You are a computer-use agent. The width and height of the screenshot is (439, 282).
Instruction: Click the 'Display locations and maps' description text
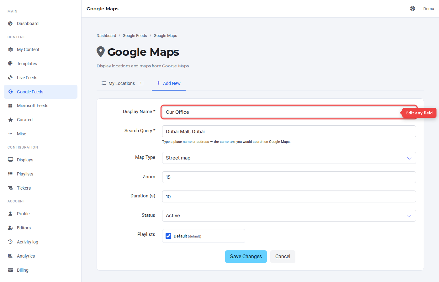coord(143,66)
